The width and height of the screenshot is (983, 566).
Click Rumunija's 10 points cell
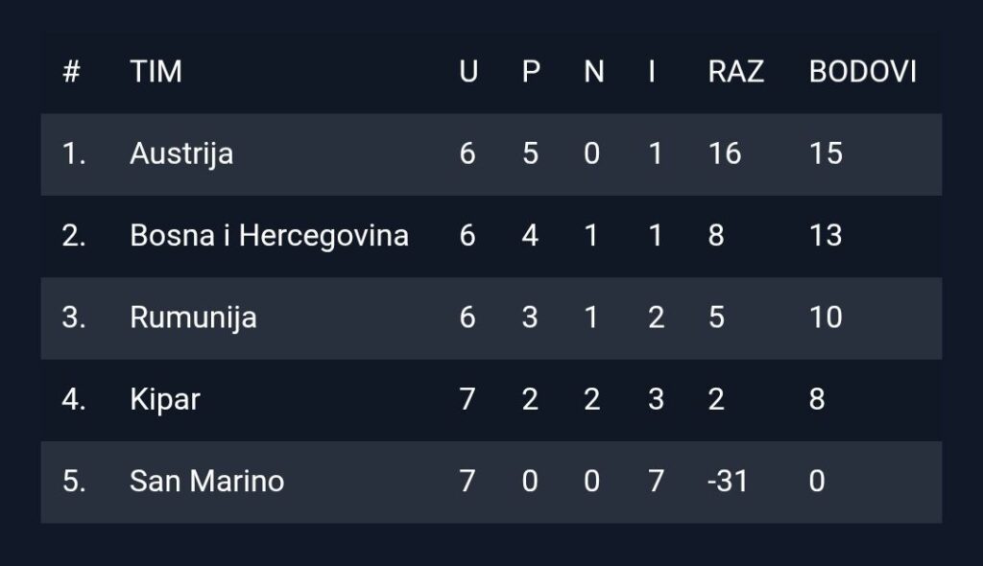pyautogui.click(x=826, y=318)
